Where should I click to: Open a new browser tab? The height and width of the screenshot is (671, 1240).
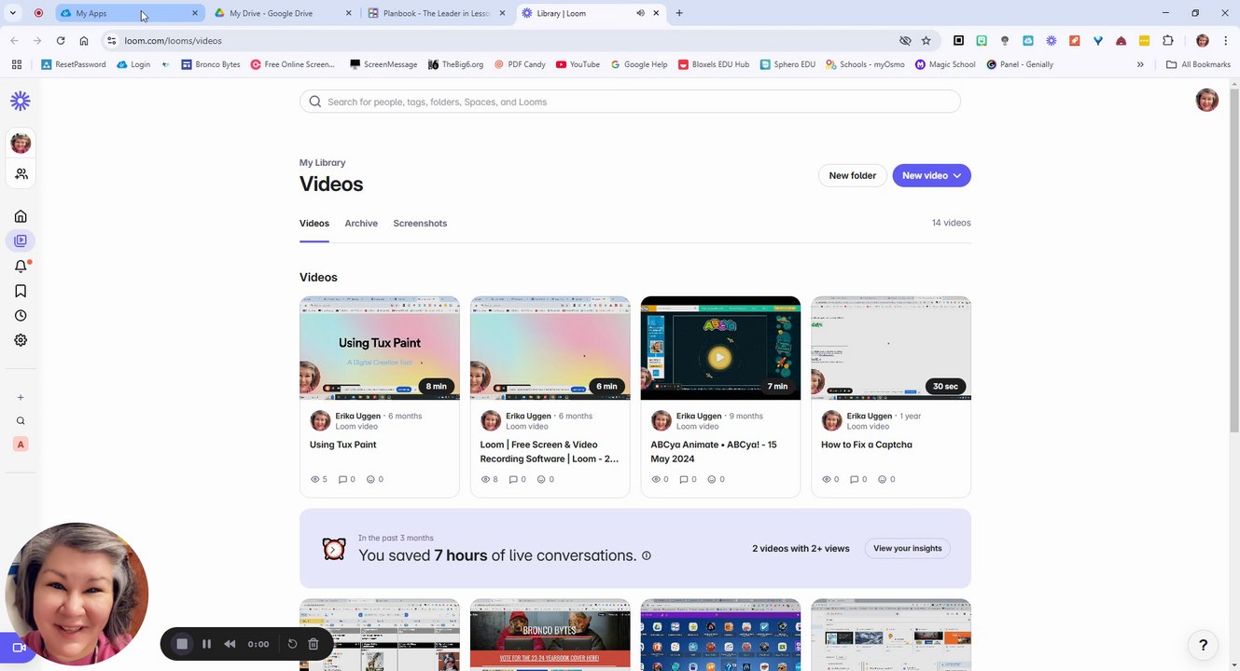coord(679,13)
